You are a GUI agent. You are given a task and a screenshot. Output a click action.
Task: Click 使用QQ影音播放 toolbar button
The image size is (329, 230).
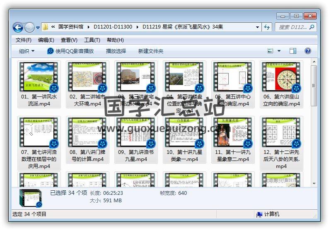(x=70, y=51)
